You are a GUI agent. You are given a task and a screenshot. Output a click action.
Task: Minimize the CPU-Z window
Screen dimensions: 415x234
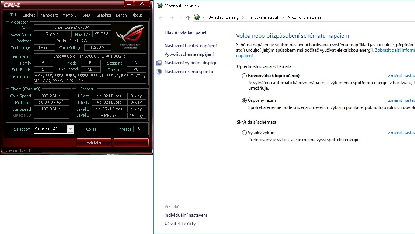pos(129,4)
